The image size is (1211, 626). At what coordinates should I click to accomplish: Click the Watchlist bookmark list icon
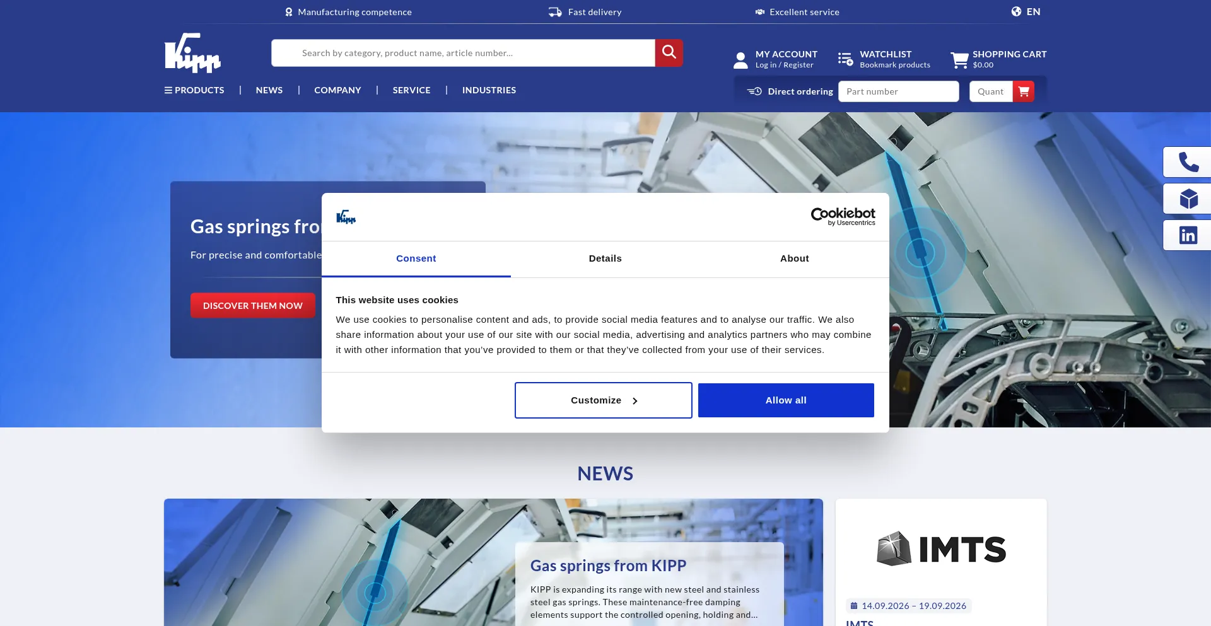coord(845,59)
